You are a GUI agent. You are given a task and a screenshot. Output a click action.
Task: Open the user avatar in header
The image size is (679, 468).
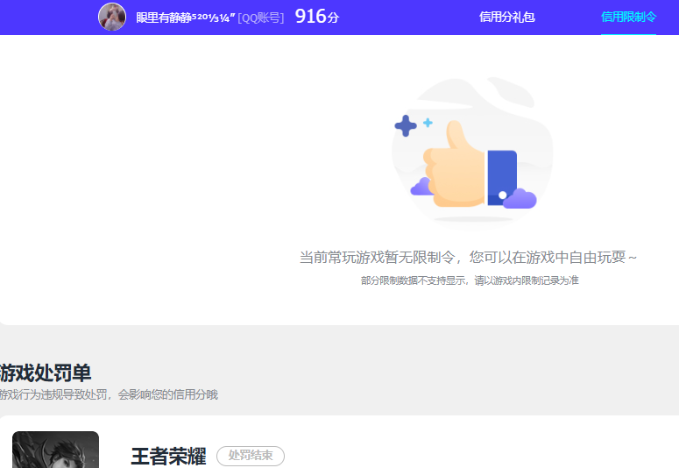click(x=112, y=17)
